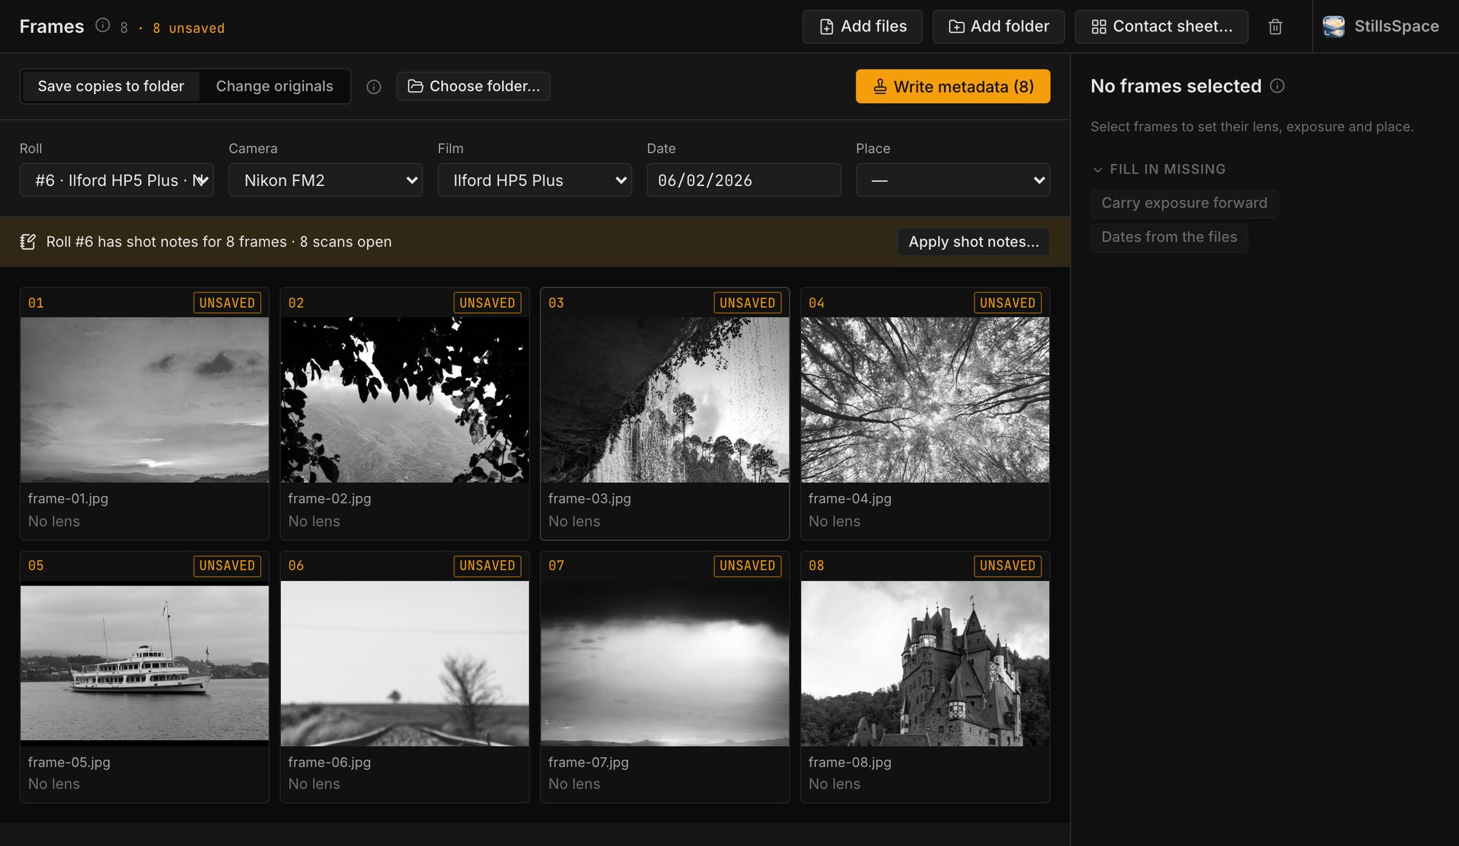This screenshot has height=846, width=1459.
Task: Open the Roll dropdown
Action: 117,180
